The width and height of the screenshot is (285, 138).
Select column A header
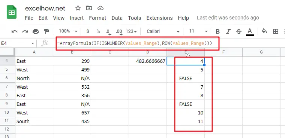click(34, 52)
